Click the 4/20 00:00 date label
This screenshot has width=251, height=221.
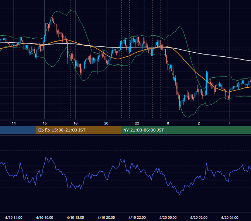[168, 217]
